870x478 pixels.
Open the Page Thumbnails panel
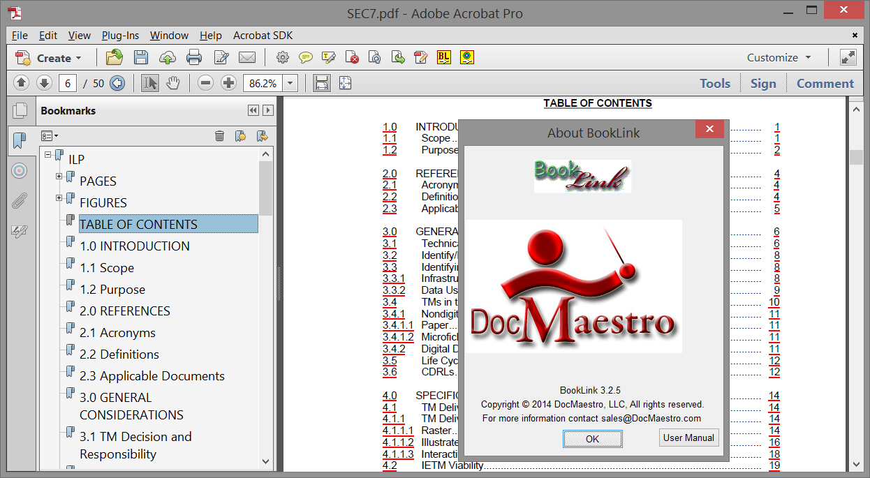pyautogui.click(x=20, y=110)
